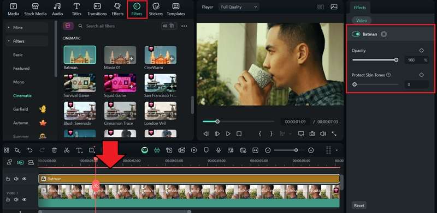Open the Transitions tab
This screenshot has width=437, height=213.
[x=97, y=9]
